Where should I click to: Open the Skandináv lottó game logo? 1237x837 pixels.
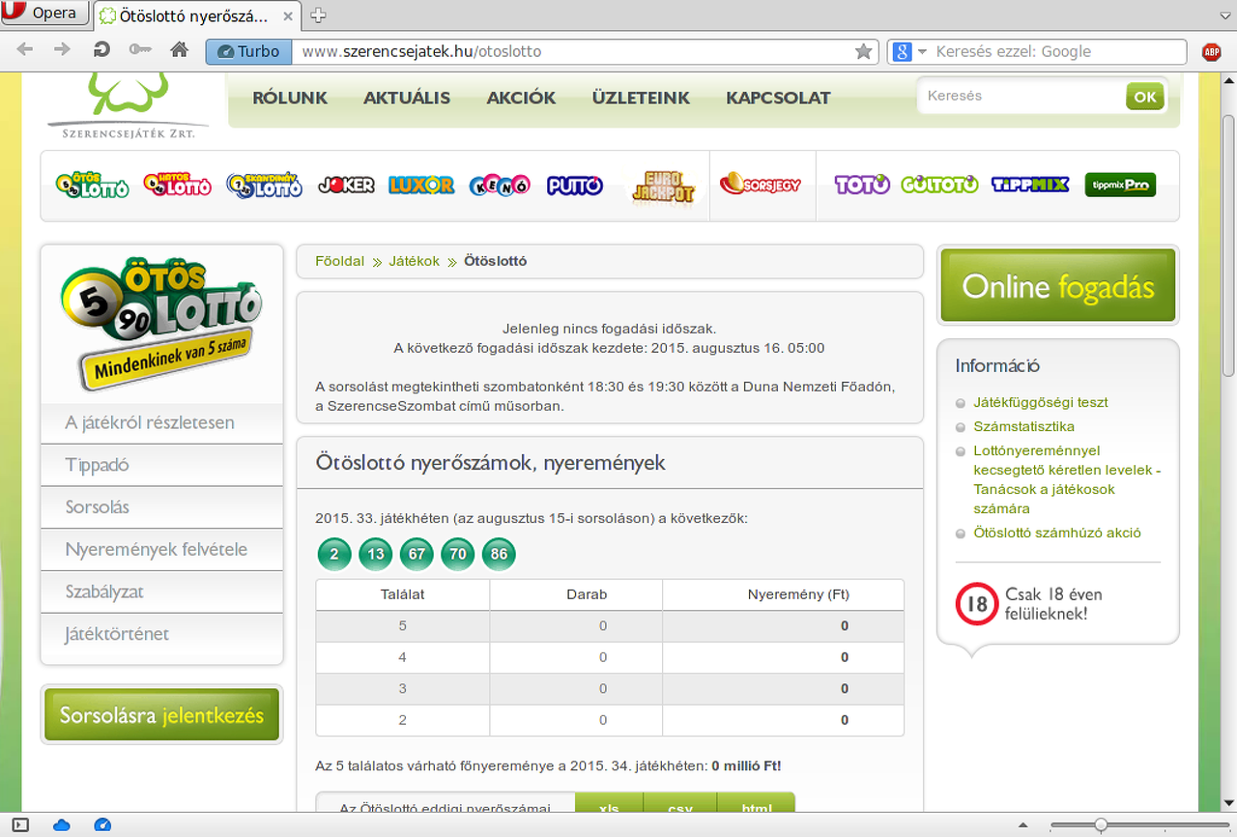tap(264, 184)
